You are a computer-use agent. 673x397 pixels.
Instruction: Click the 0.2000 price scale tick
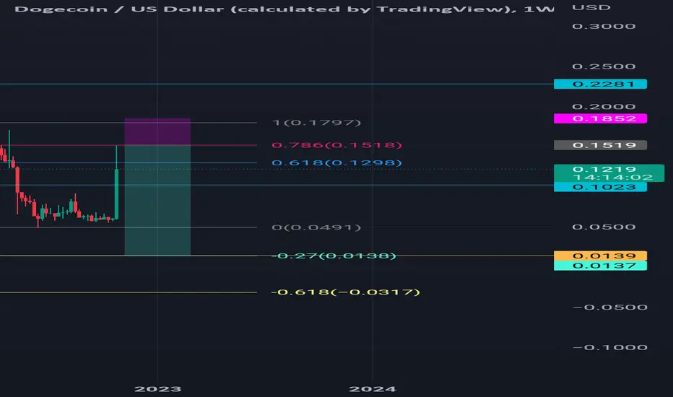pos(604,106)
